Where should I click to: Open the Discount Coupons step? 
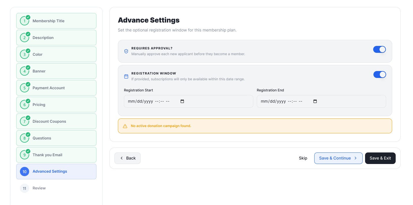point(56,121)
